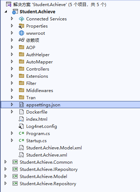Collapse the Student.Achieve project node
Image resolution: width=140 pixels, height=192 pixels.
coord(6,12)
